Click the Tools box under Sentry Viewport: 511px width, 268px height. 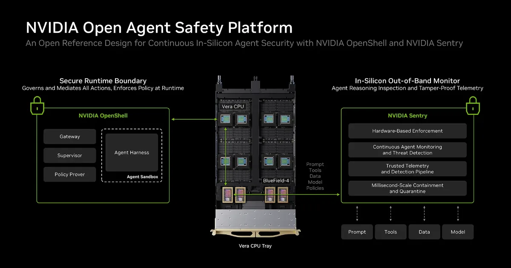(x=390, y=232)
